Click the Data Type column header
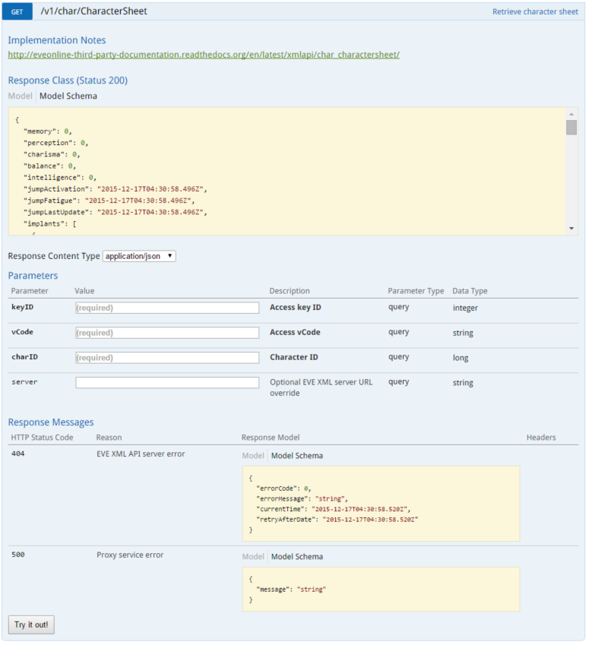Screen dimensions: 589x645 tap(470, 291)
